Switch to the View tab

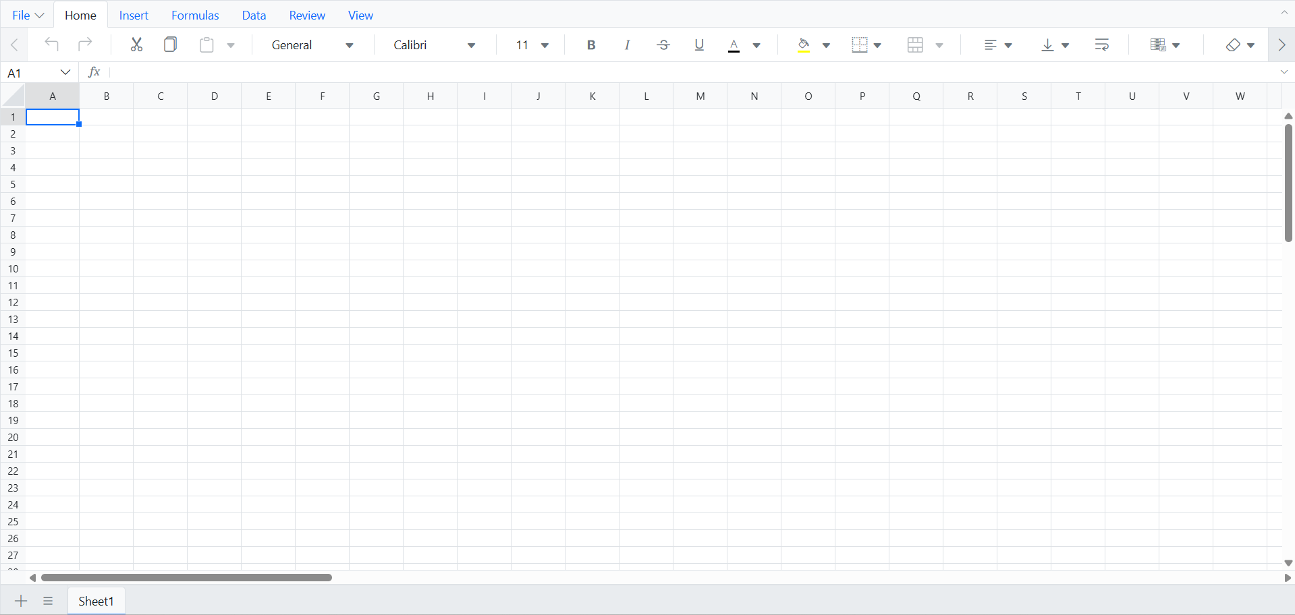coord(360,15)
